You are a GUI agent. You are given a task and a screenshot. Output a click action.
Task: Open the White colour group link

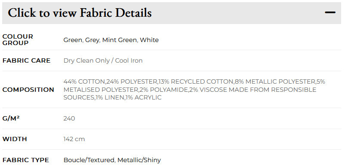pyautogui.click(x=149, y=40)
